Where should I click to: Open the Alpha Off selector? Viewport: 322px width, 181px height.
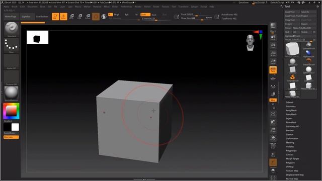[11, 62]
